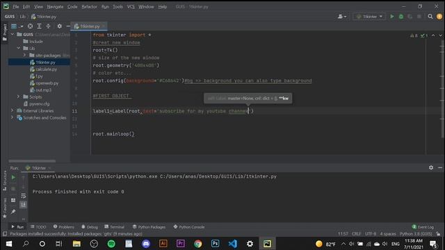Open the user account dropdown in toolbar

click(341, 17)
